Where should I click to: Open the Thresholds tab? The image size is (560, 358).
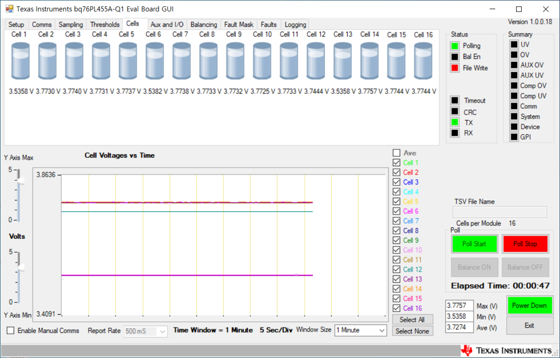tap(104, 25)
